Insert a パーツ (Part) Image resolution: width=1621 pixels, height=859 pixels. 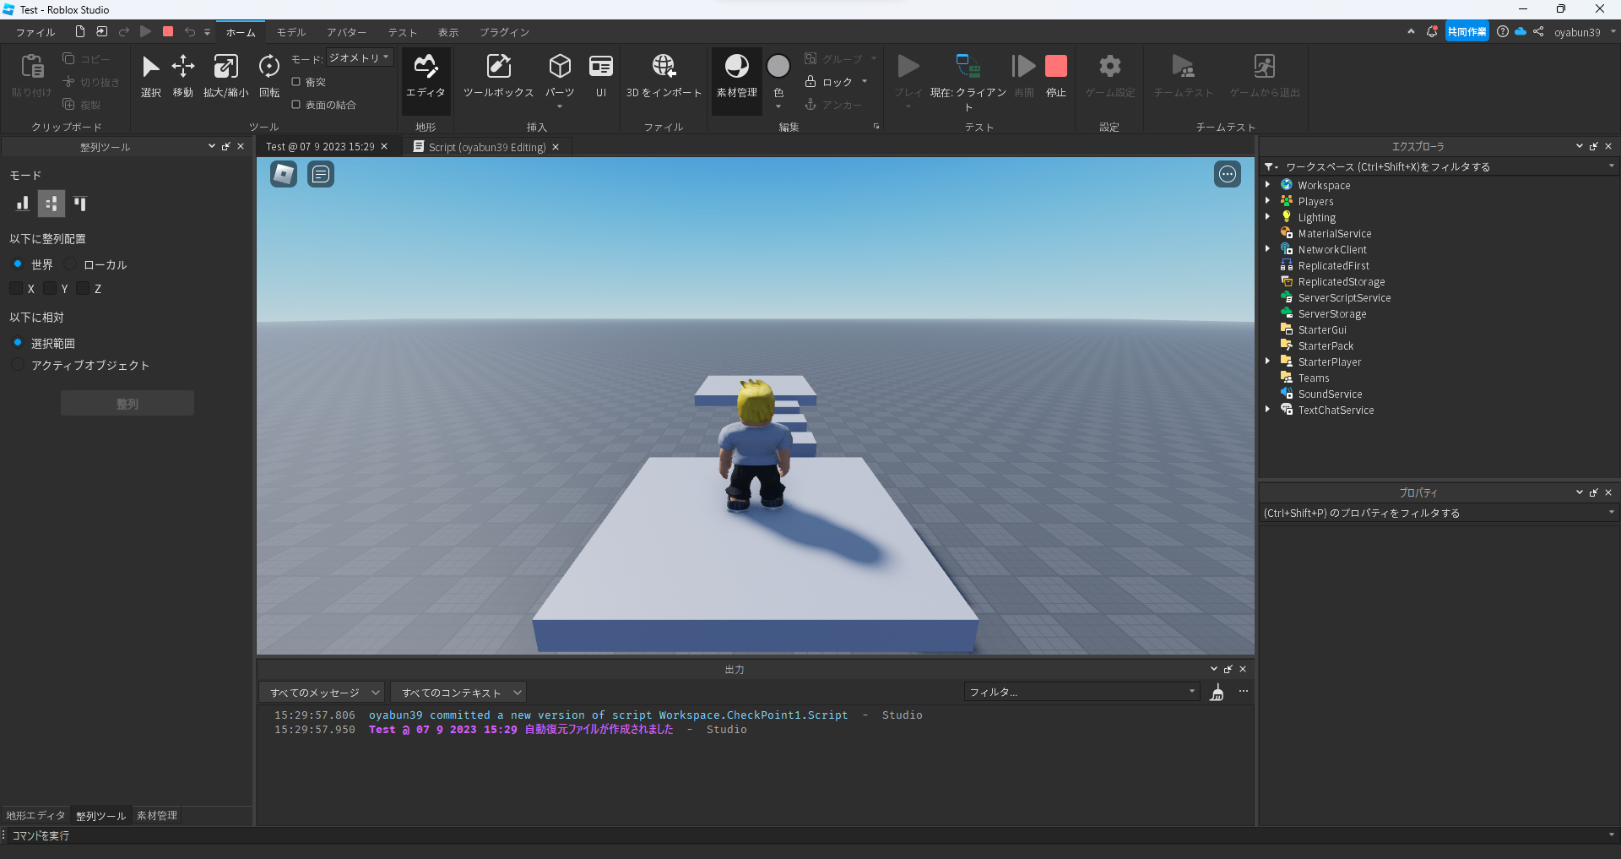[560, 76]
